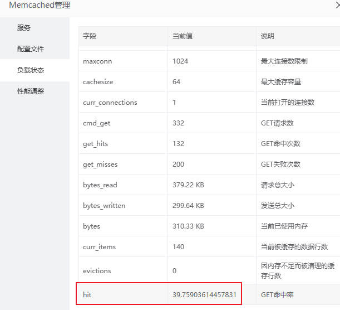Click the 当前已使用内存 description
Screen dimensions: 340x310
click(x=284, y=226)
